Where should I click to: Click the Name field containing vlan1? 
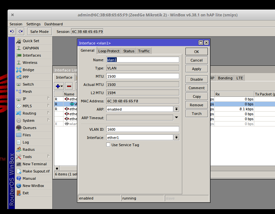(142, 60)
